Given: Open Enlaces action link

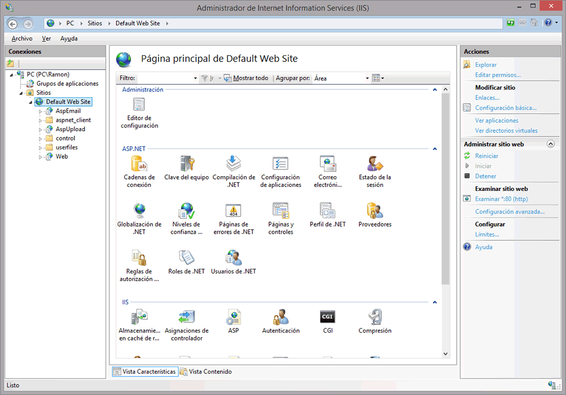Looking at the screenshot, I should pos(488,98).
